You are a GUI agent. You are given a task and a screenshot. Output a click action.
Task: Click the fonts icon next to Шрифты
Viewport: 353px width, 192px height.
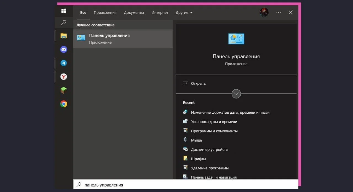[x=185, y=158]
